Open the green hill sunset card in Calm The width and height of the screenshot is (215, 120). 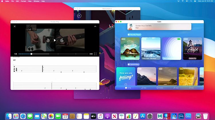(x=167, y=76)
